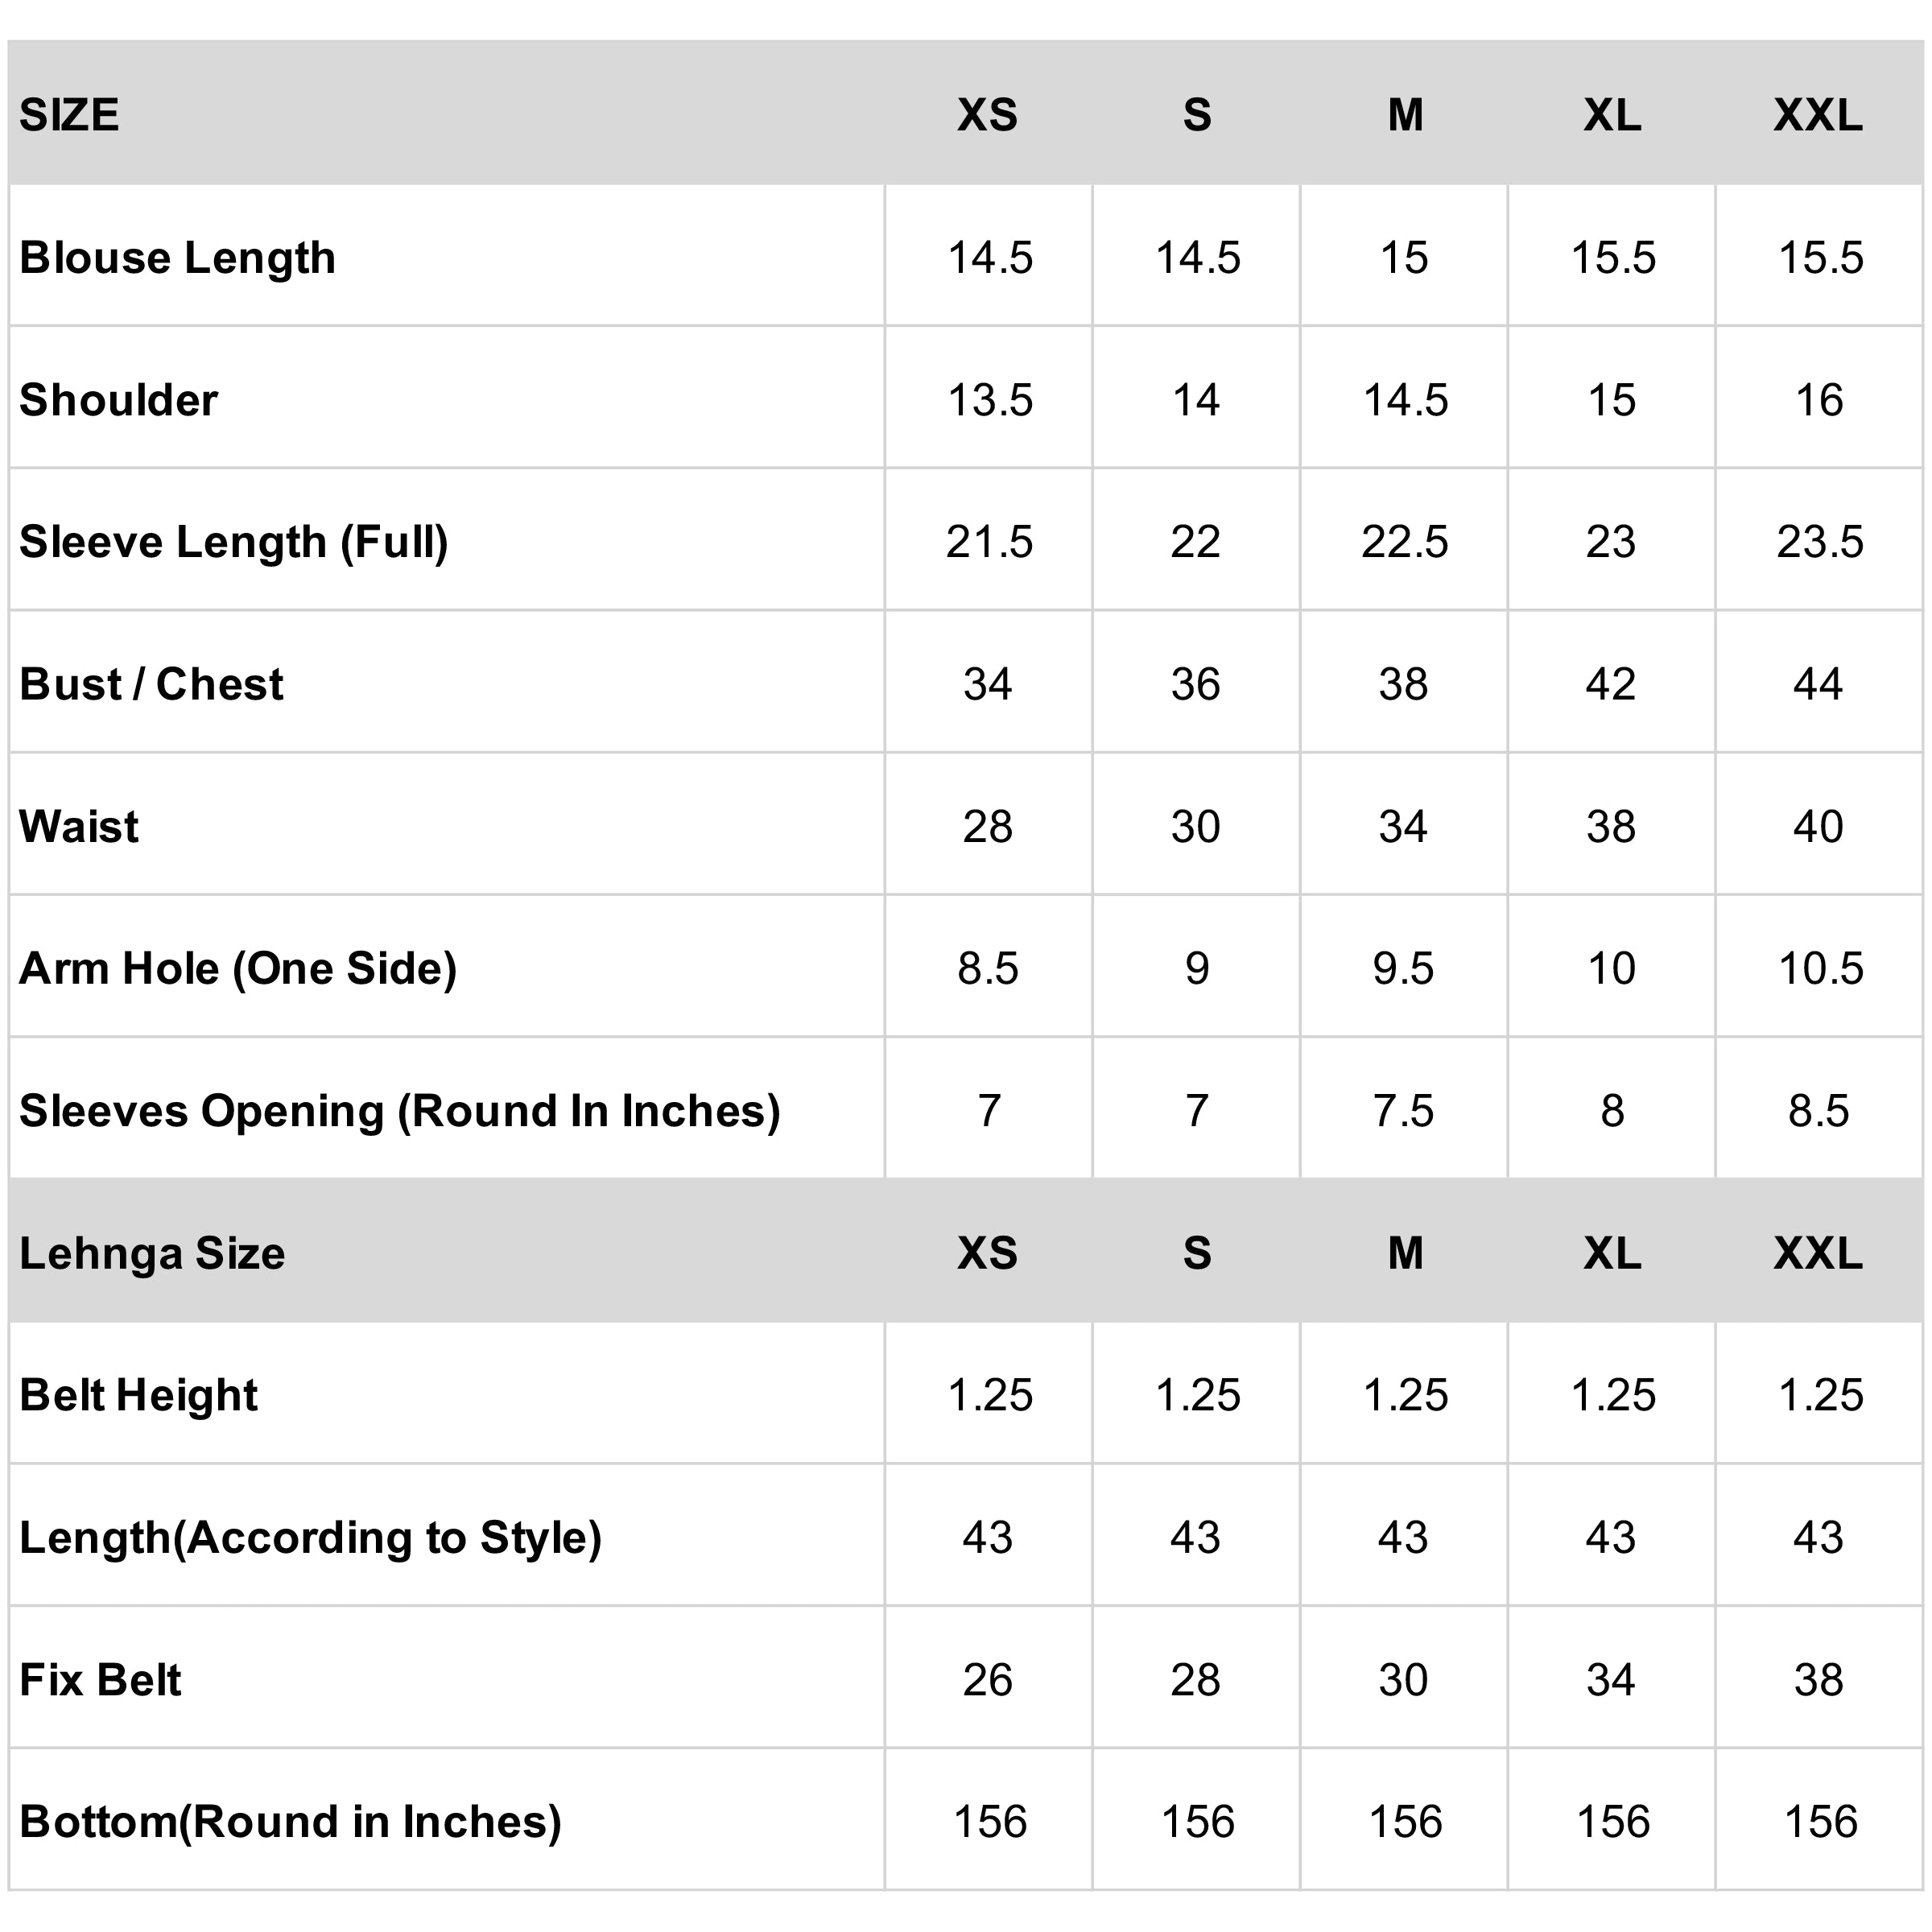Image resolution: width=1932 pixels, height=1932 pixels.
Task: Select Sleeves Opening (Round In Inches) label
Action: (399, 1111)
